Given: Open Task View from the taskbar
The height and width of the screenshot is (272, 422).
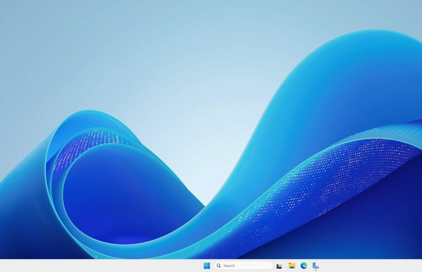Looking at the screenshot, I should [279, 266].
